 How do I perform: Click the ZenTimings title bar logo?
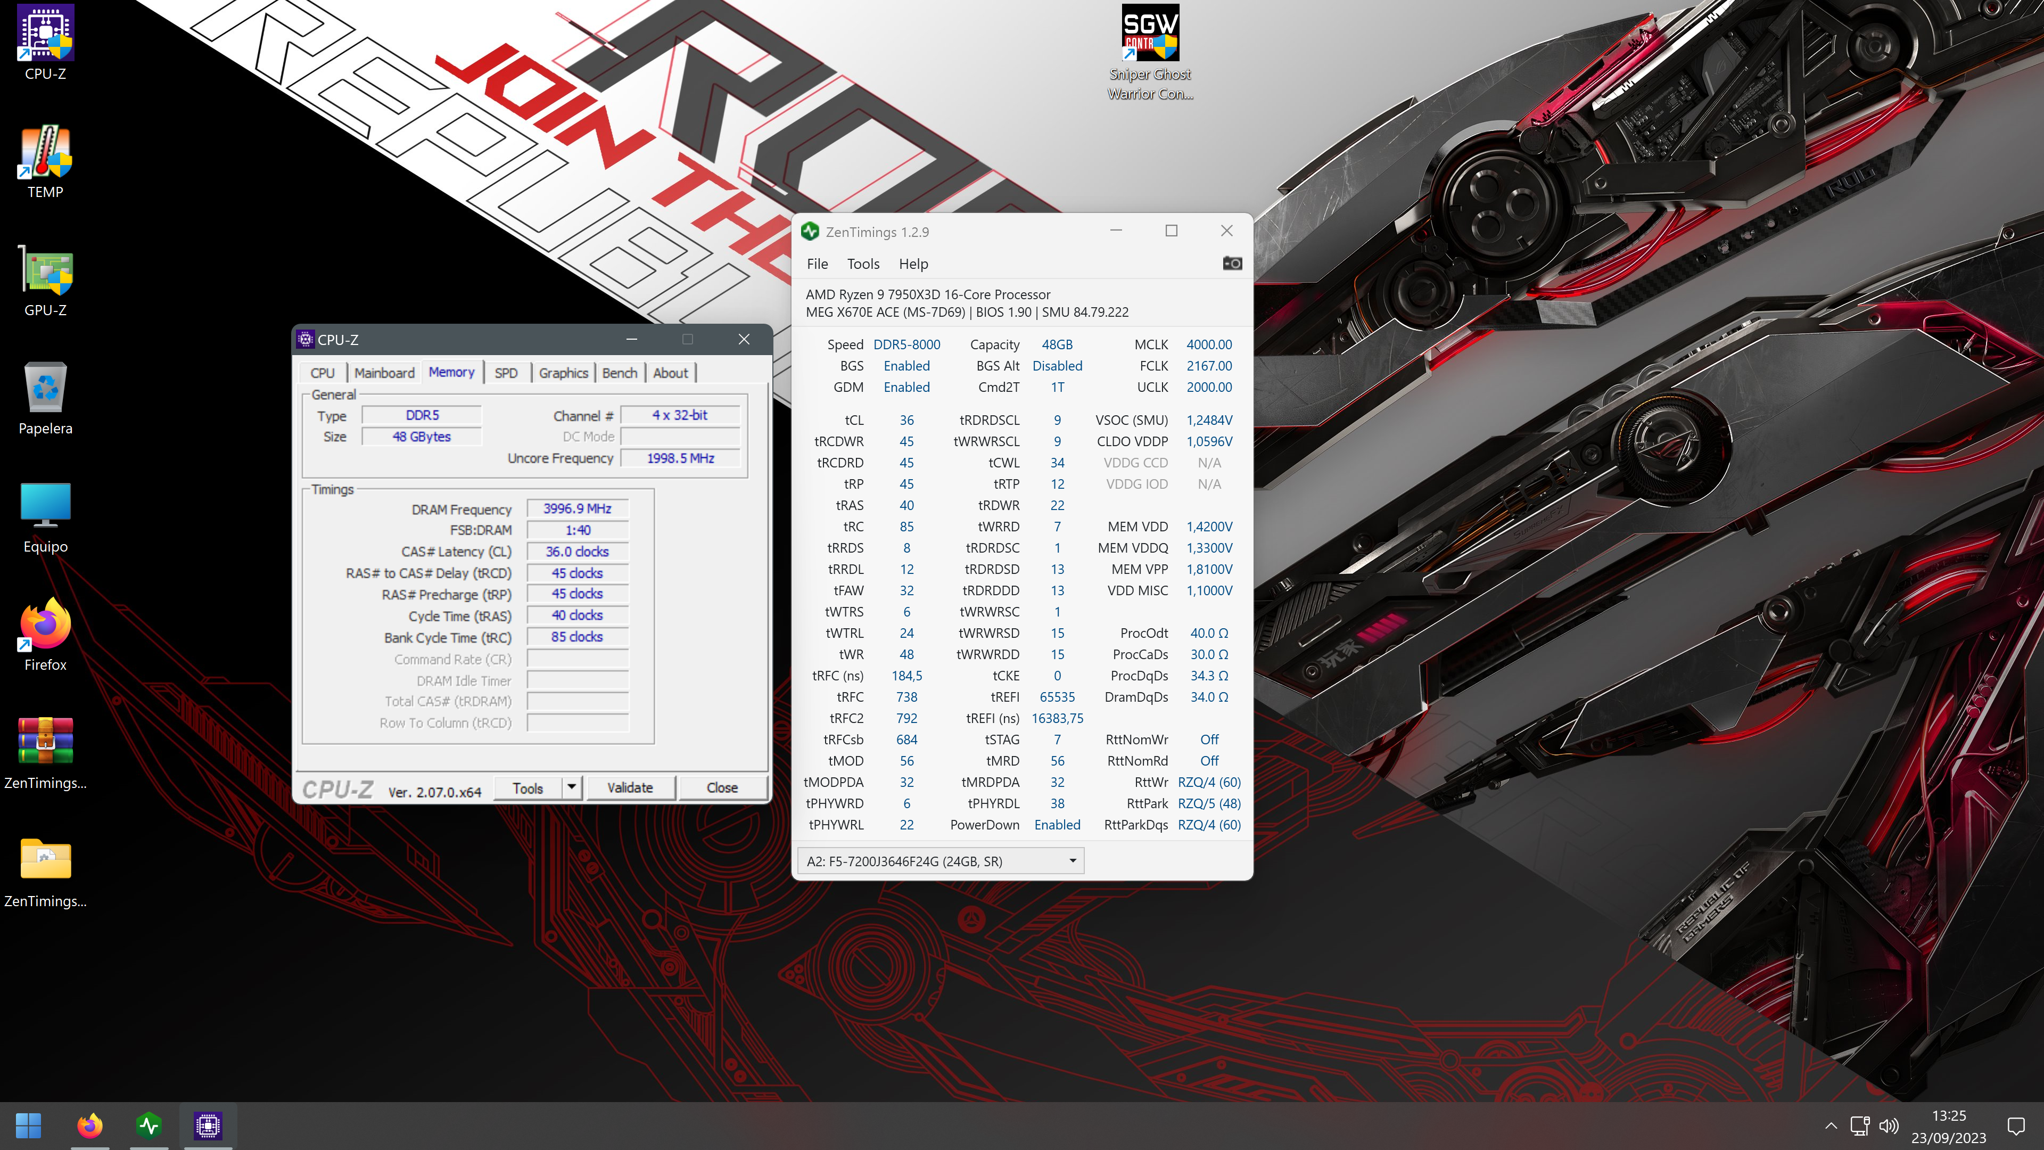[810, 232]
